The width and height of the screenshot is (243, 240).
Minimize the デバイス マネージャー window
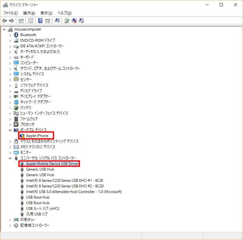(207, 5)
